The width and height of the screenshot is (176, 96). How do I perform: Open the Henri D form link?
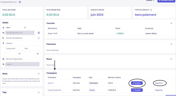coord(51,83)
